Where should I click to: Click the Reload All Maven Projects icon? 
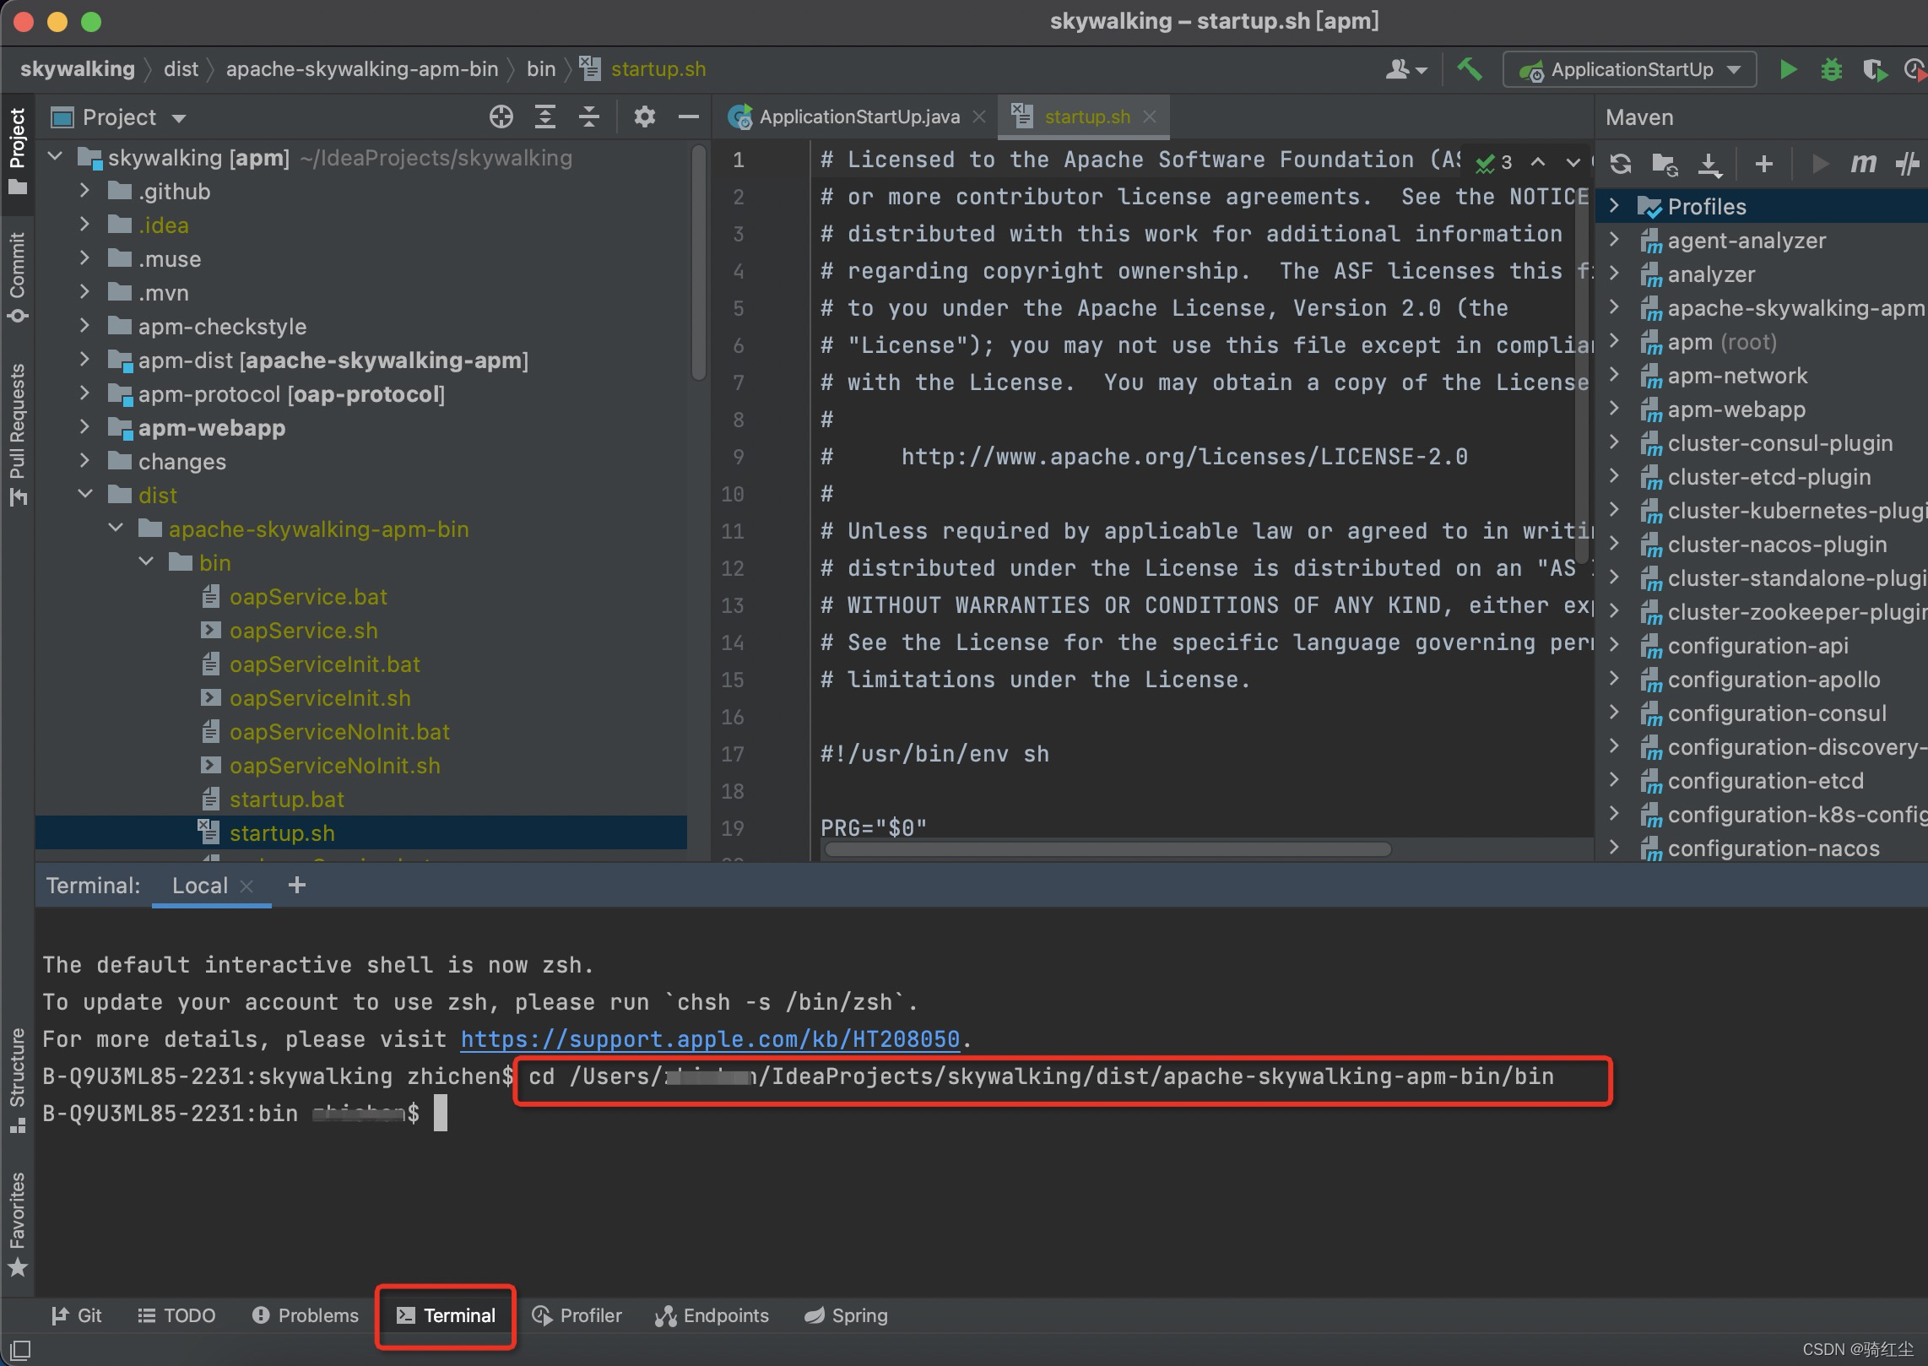coord(1620,164)
